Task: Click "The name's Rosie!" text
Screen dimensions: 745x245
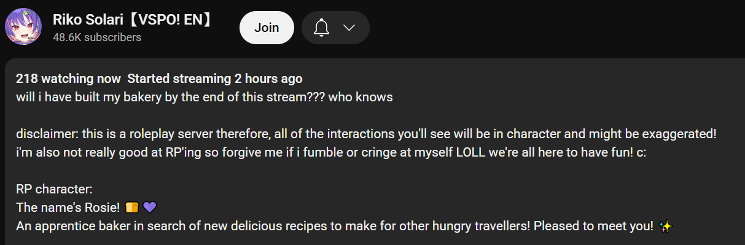Action: point(68,208)
